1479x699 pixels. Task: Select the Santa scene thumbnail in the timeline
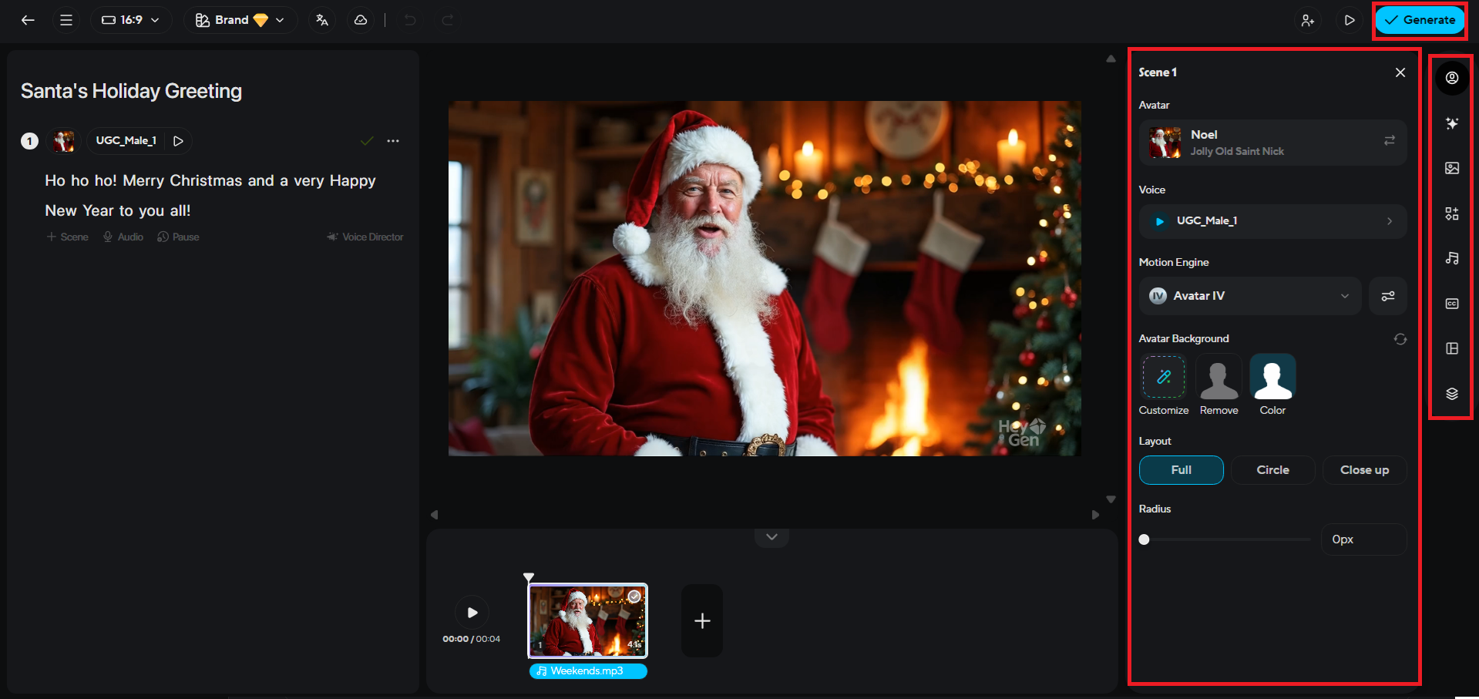587,621
